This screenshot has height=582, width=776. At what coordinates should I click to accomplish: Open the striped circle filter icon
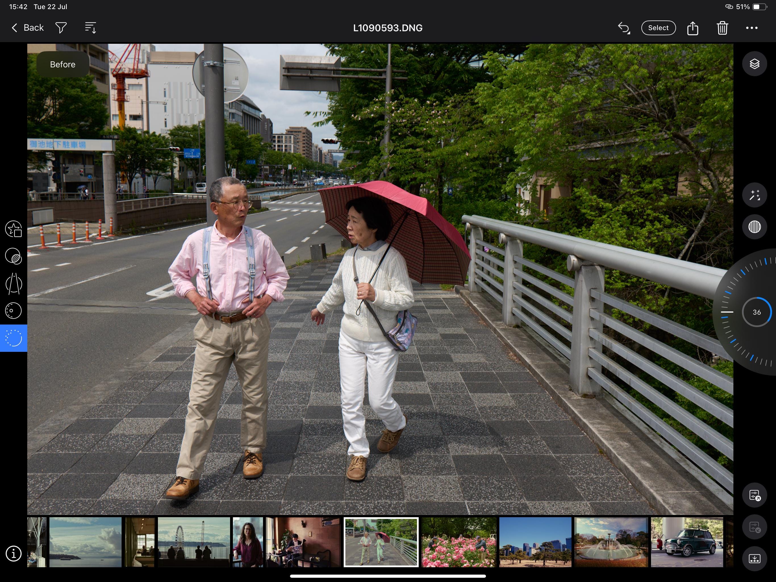pos(754,227)
